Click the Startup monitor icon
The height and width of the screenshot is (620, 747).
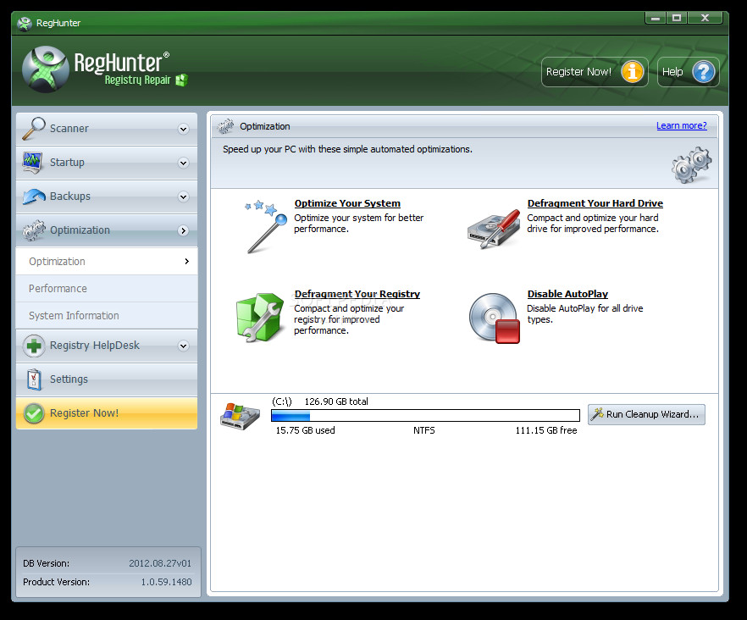(x=32, y=163)
